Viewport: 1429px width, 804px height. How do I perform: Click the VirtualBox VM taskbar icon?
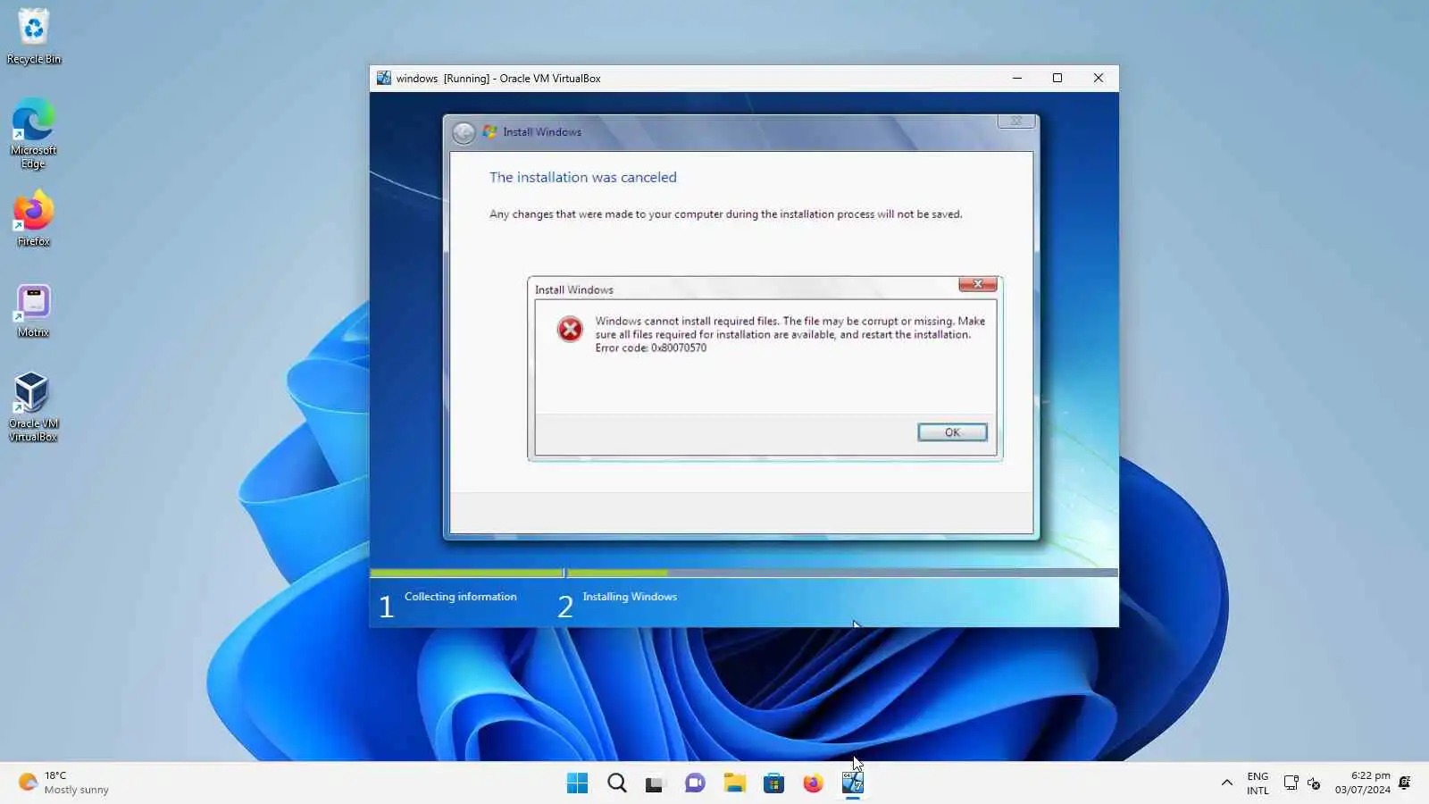853,783
